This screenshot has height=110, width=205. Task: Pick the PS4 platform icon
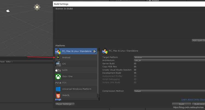[58, 83]
